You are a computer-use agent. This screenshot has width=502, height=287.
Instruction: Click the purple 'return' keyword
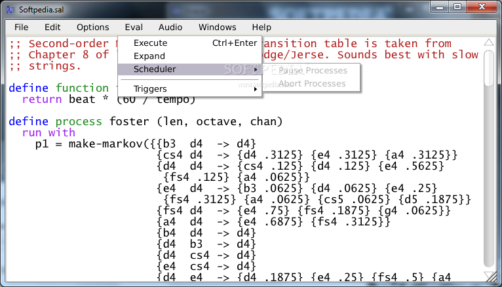[42, 99]
